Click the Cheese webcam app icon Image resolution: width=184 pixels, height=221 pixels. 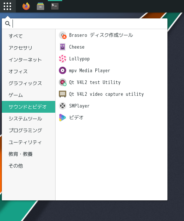pyautogui.click(x=63, y=47)
